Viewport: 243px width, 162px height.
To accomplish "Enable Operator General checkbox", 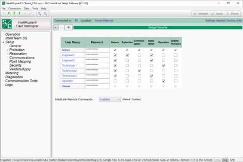I will click(115, 81).
